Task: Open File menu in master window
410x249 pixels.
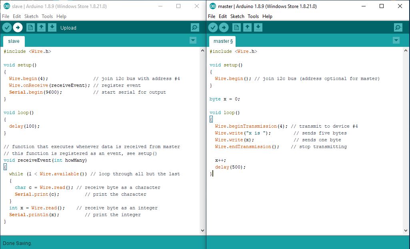Action: tap(212, 16)
